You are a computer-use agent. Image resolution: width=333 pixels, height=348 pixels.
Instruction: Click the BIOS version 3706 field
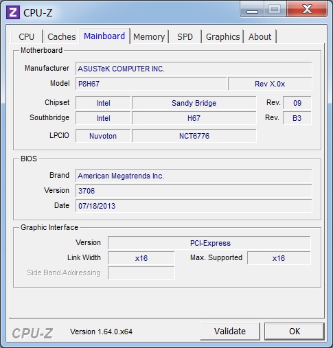pos(194,191)
